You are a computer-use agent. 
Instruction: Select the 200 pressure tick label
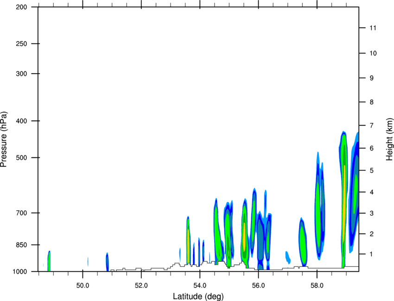(x=21, y=7)
